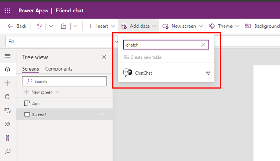Switch to the Components tab
This screenshot has width=280, height=161.
point(59,69)
